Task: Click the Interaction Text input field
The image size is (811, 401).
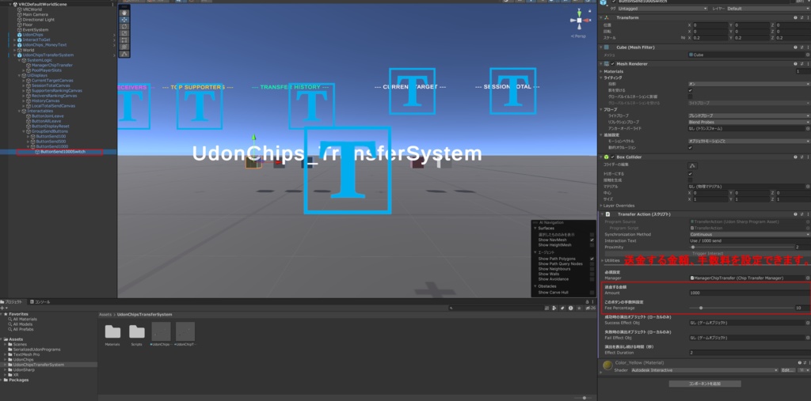Action: [x=750, y=240]
